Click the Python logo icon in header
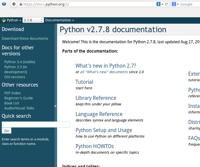 [x=4, y=20]
